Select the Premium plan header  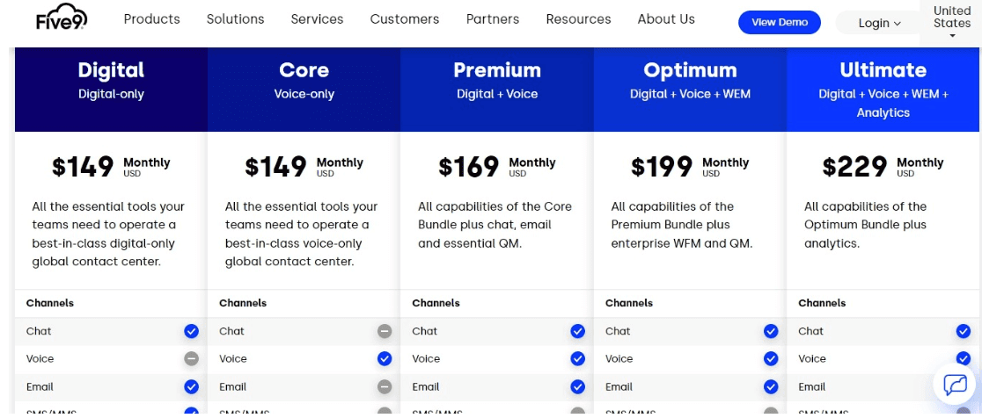(x=497, y=90)
